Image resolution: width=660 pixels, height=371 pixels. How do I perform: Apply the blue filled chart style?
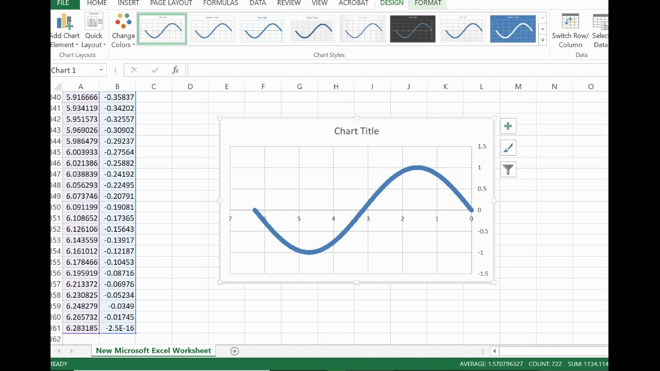[513, 29]
